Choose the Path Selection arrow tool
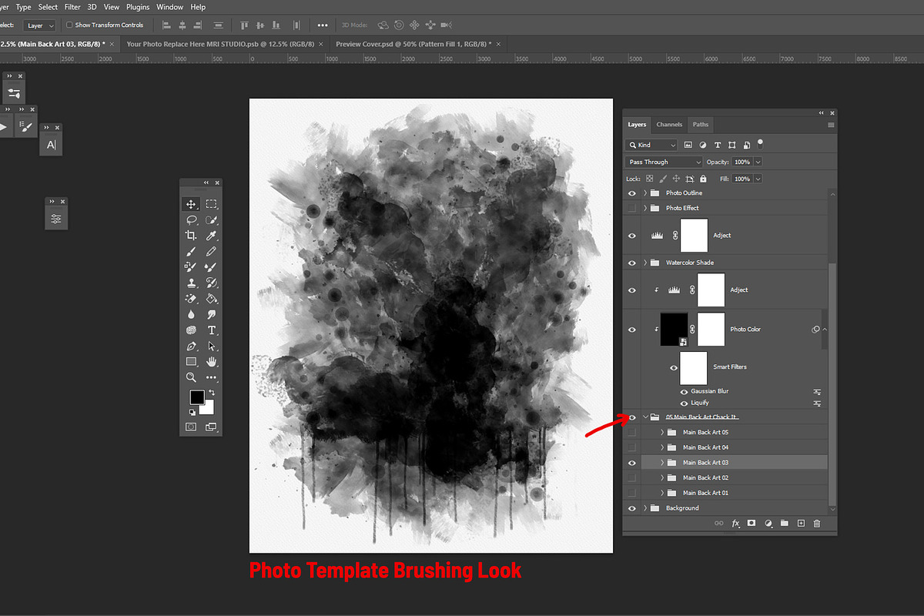 (x=211, y=346)
